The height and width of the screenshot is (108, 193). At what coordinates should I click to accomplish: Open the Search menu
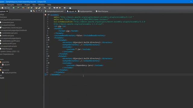click(19, 5)
